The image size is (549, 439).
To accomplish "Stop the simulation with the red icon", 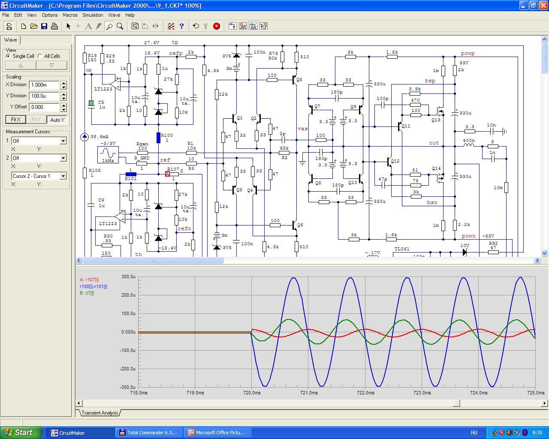I will click(217, 26).
